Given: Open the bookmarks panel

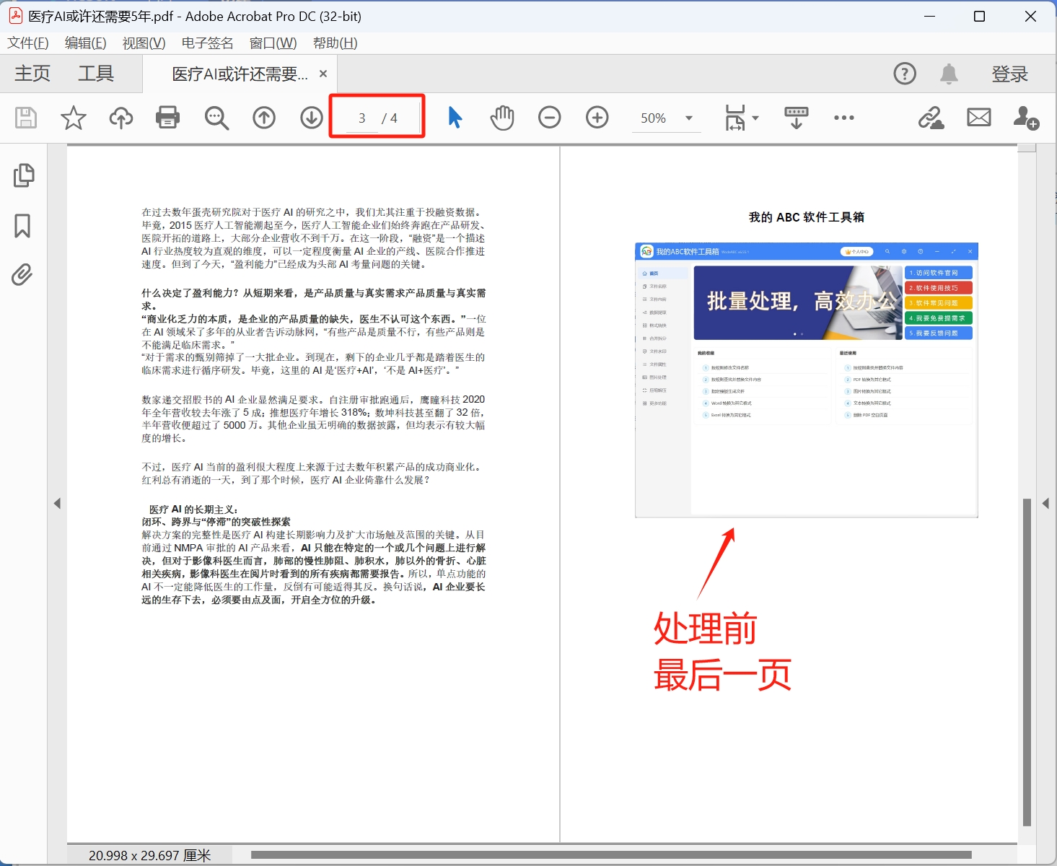Looking at the screenshot, I should (x=22, y=226).
